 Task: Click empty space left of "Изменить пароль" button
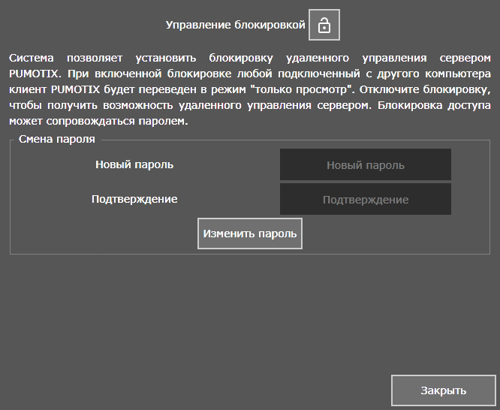(105, 234)
